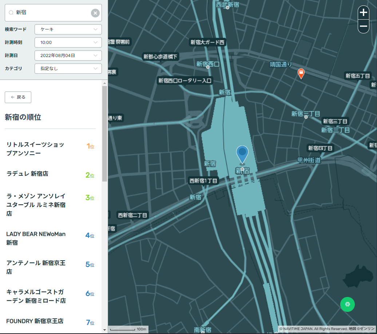The width and height of the screenshot is (377, 334).
Task: Click the 甲州街道 road label
Action: tap(309, 160)
